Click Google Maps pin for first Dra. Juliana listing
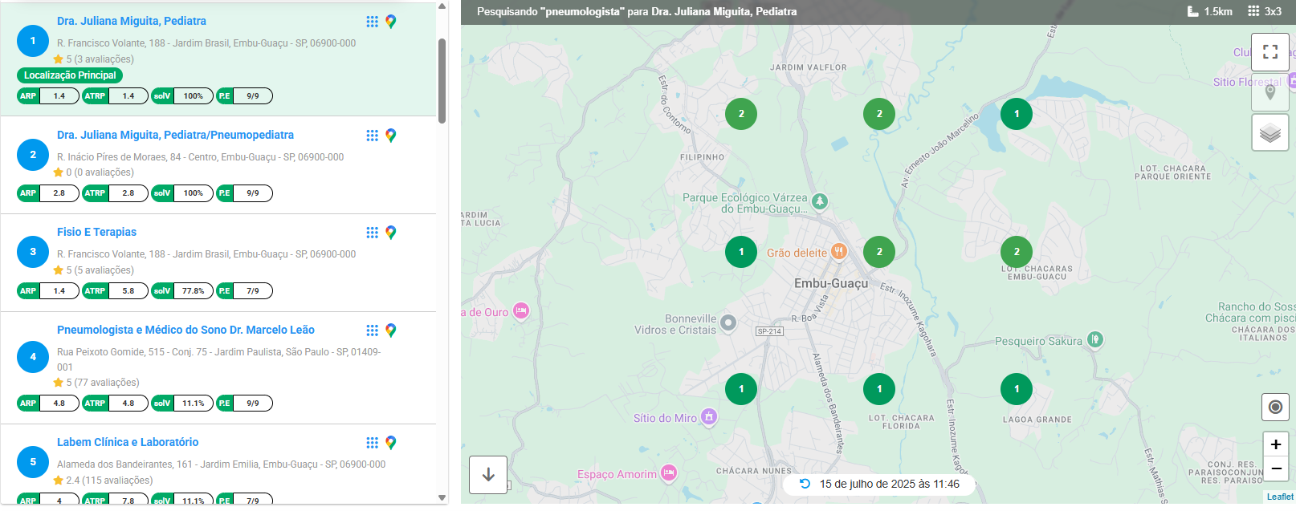This screenshot has height=511, width=1296. tap(391, 22)
